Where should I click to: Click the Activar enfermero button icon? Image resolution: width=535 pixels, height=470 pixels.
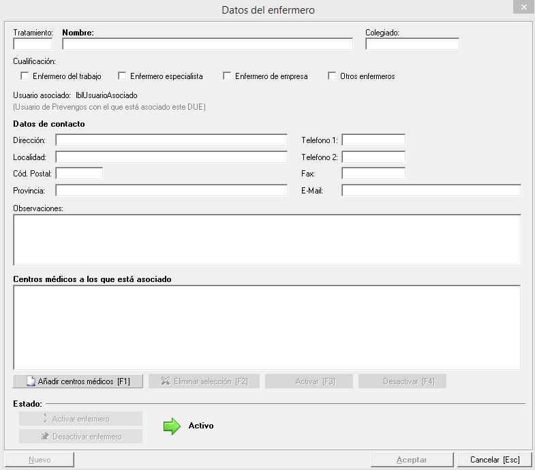[x=45, y=419]
